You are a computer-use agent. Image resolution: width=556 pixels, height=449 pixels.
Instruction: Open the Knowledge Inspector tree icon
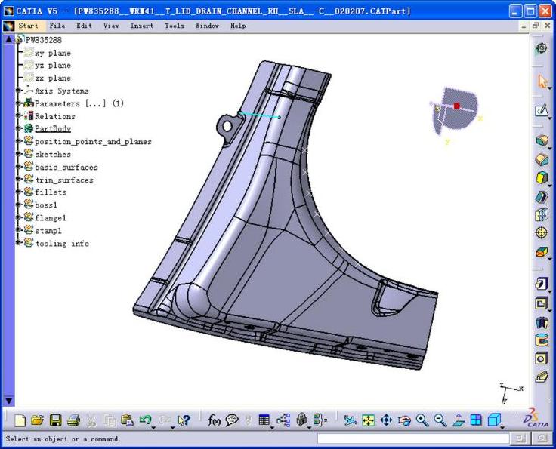(283, 420)
